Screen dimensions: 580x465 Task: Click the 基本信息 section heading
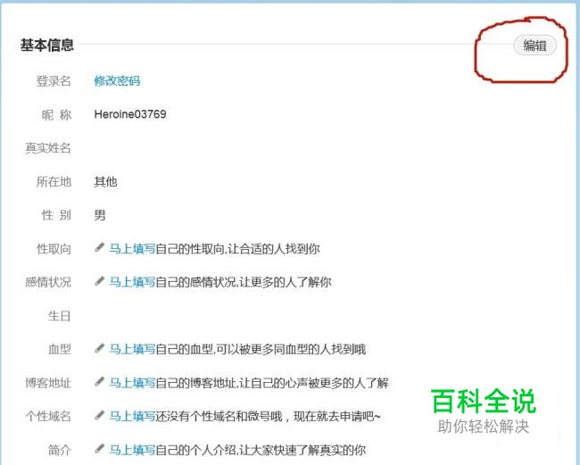click(47, 46)
